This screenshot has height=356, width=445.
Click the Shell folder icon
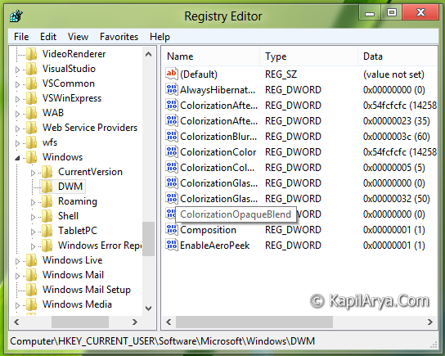pyautogui.click(x=47, y=216)
